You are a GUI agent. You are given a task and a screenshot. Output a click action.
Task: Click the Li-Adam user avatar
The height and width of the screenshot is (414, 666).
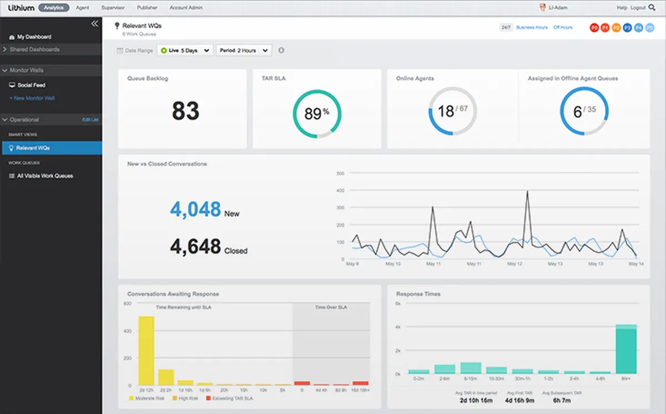tap(543, 8)
